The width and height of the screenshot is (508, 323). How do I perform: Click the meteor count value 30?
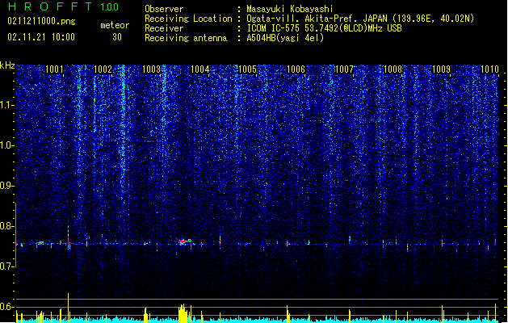tap(117, 37)
